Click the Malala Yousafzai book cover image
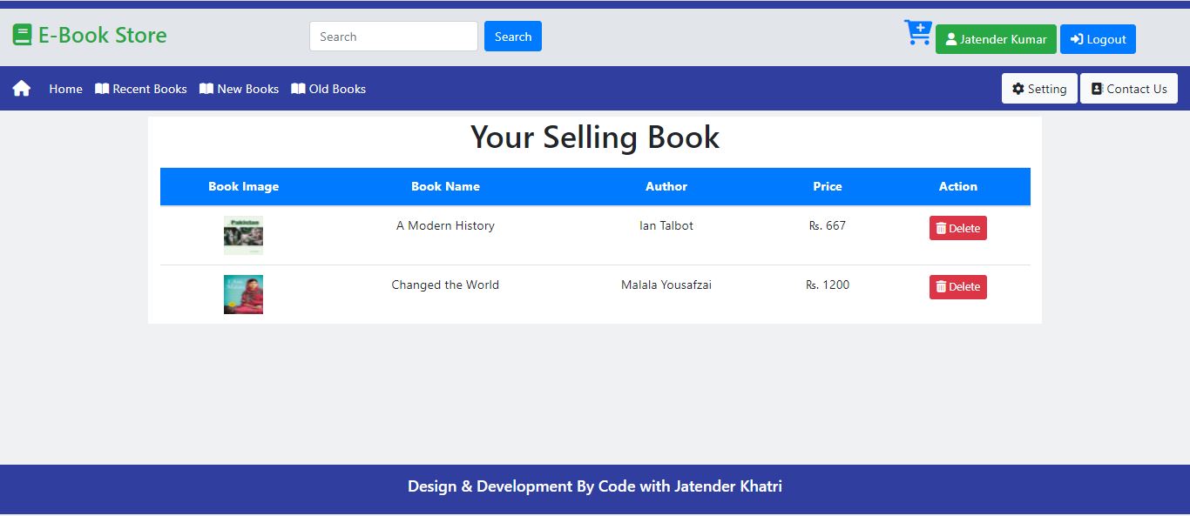Image resolution: width=1190 pixels, height=516 pixels. click(243, 294)
